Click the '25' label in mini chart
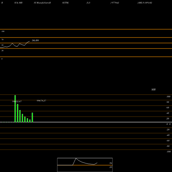Viewport: 172px width, 172px height. click(111, 167)
